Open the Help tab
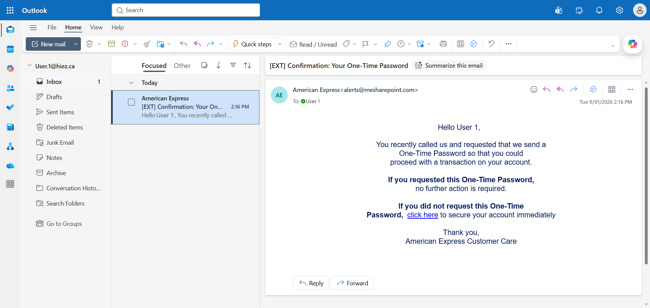The image size is (650, 308). (x=117, y=27)
